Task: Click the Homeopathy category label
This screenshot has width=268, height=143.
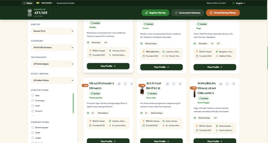Action: click(96, 98)
